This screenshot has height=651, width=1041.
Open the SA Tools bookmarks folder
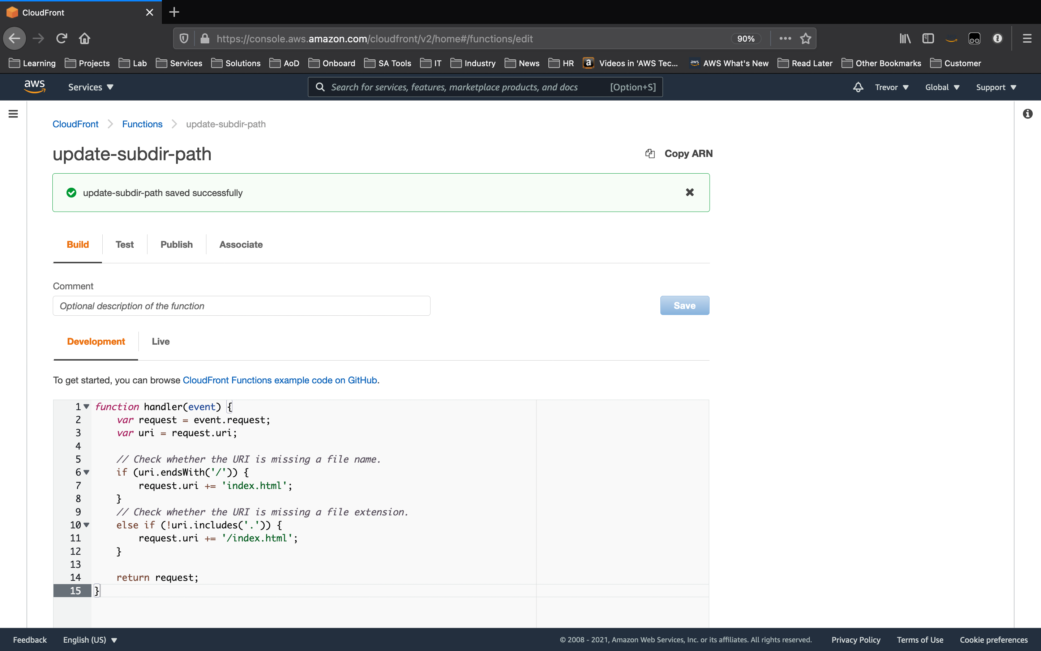387,63
